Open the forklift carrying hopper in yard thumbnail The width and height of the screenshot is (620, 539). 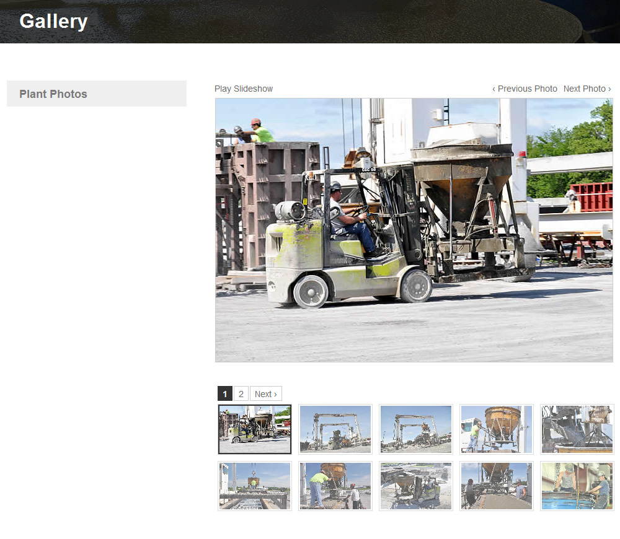(416, 486)
